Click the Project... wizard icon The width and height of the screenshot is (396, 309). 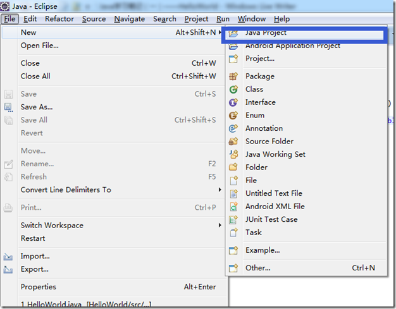tap(233, 59)
